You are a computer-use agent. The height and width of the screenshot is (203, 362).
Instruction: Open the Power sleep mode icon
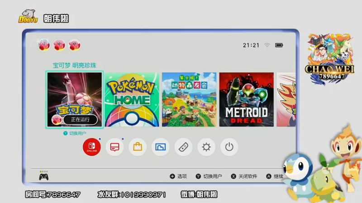229,147
